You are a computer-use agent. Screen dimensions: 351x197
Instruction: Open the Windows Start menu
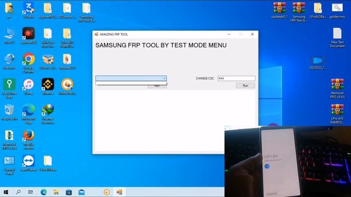click(x=6, y=192)
